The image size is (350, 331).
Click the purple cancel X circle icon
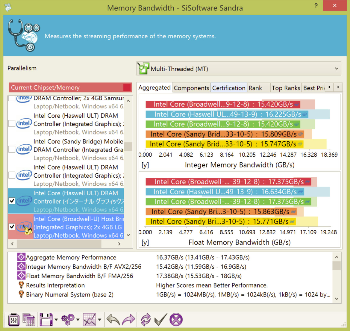click(x=176, y=320)
